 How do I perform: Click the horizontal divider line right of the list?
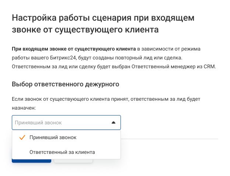[x=170, y=139]
